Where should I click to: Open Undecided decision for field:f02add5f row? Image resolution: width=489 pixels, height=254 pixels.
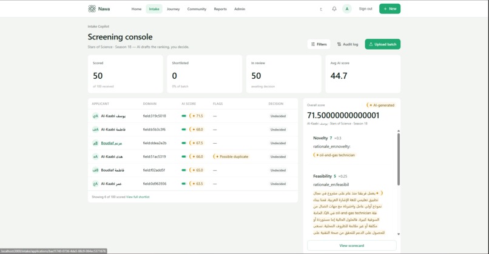(x=278, y=170)
